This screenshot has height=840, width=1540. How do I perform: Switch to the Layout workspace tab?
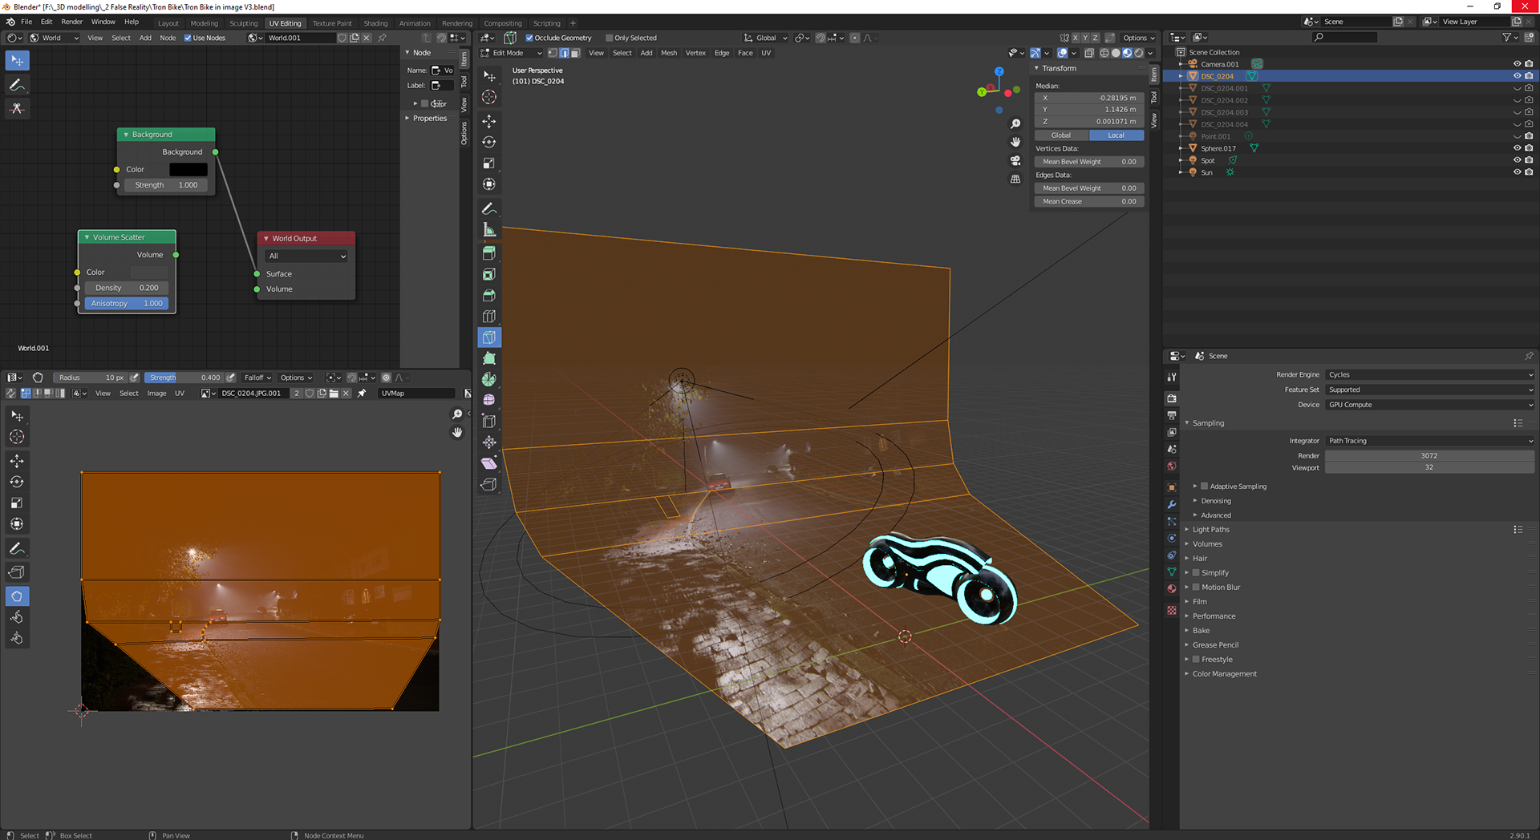click(168, 23)
